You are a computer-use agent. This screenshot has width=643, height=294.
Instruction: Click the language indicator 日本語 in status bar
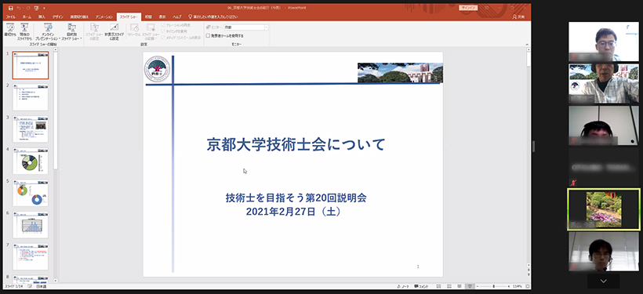point(41,286)
